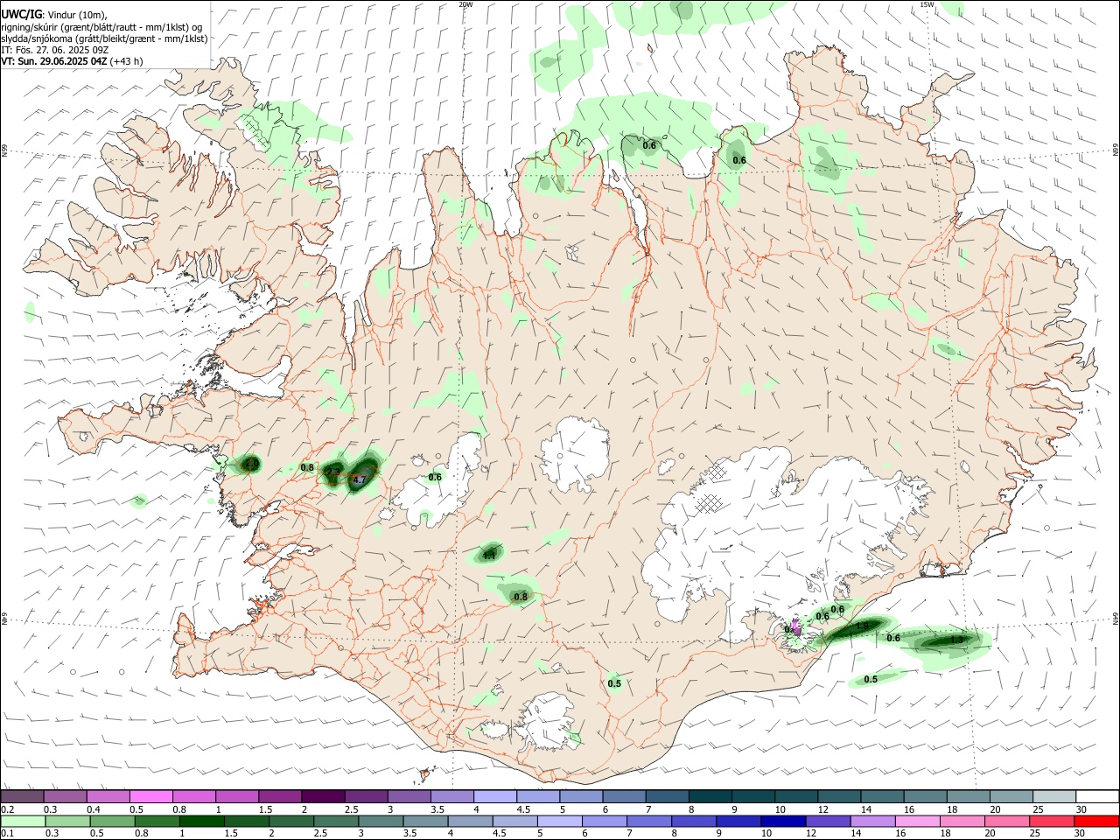The width and height of the screenshot is (1120, 840).
Task: Pick the lower rain legend swatch labeled 2.5
Action: point(335,821)
